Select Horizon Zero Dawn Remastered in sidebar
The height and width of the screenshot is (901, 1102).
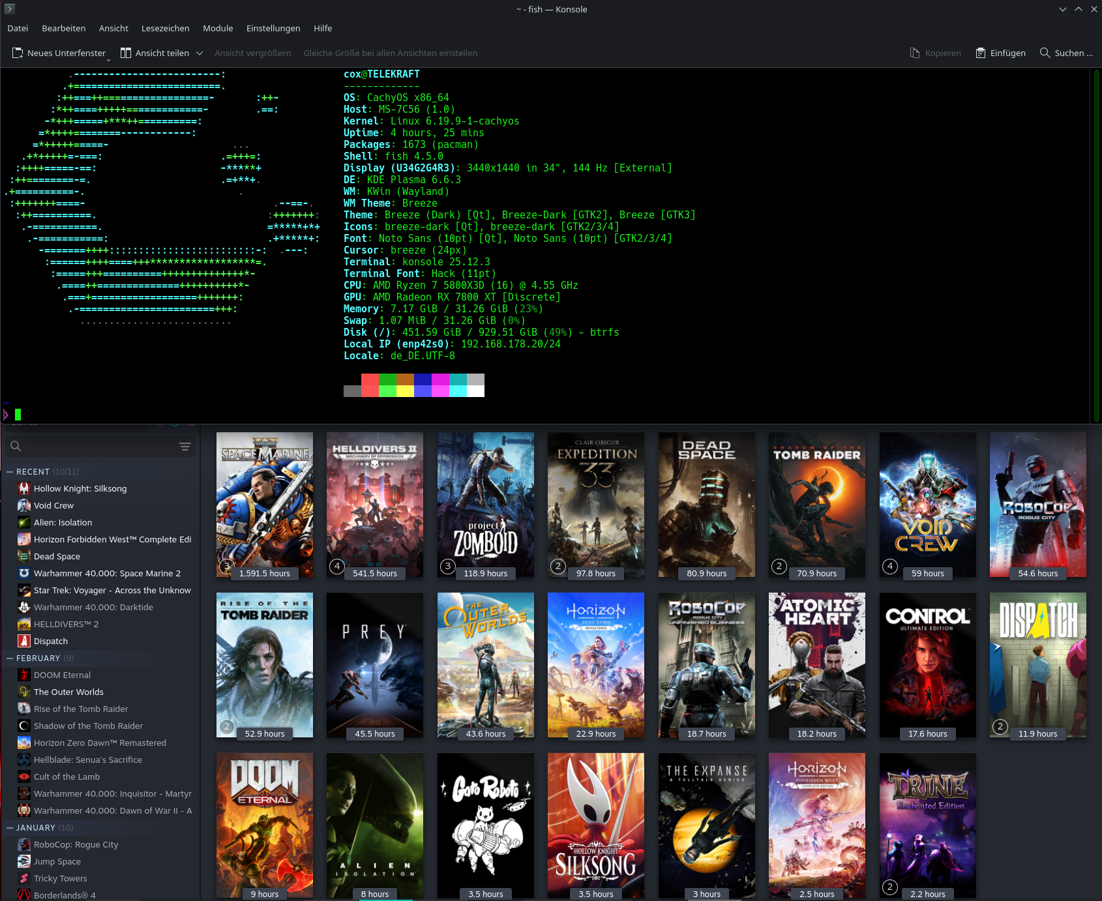(x=100, y=743)
